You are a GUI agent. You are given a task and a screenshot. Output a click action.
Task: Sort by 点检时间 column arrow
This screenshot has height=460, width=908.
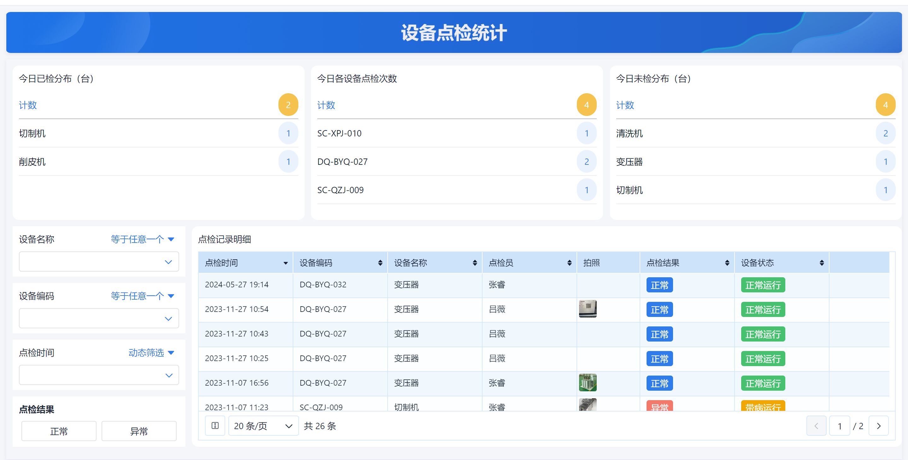[285, 263]
